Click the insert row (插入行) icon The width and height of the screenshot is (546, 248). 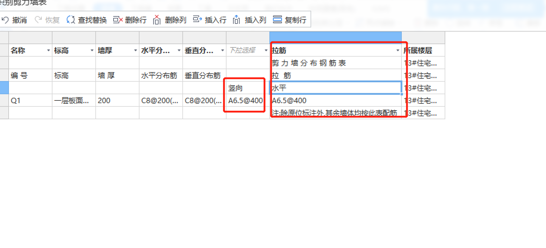click(197, 20)
